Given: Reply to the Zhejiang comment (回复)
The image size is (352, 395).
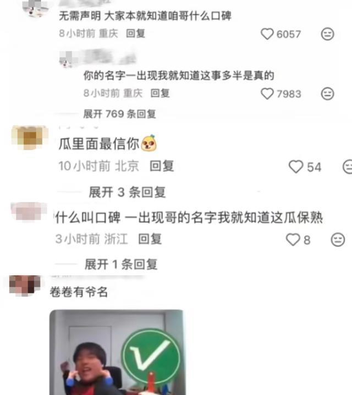Looking at the screenshot, I should coord(150,239).
